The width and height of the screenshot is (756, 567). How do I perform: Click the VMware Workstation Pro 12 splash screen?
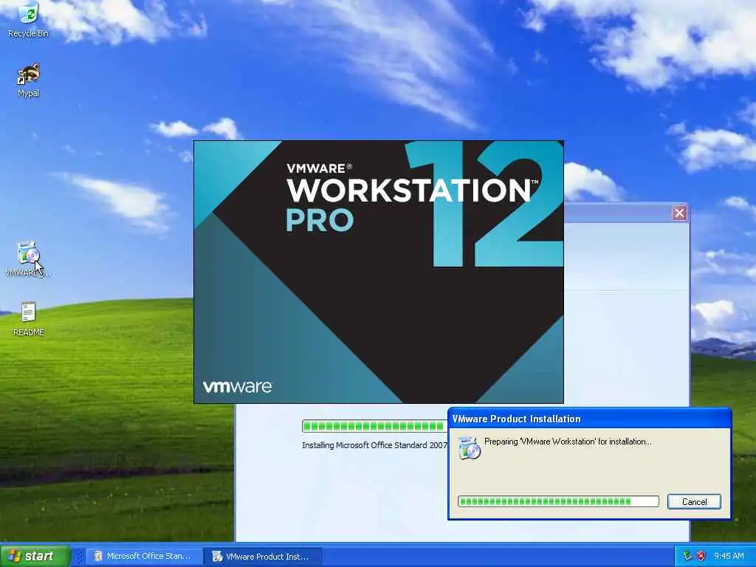coord(379,272)
